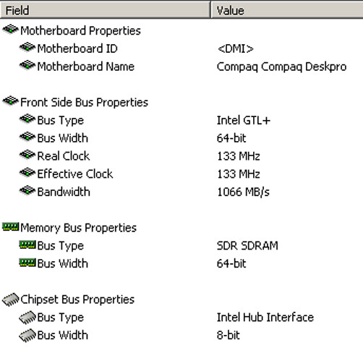
Task: Click the icon beside Real Clock
Action: pyautogui.click(x=27, y=155)
